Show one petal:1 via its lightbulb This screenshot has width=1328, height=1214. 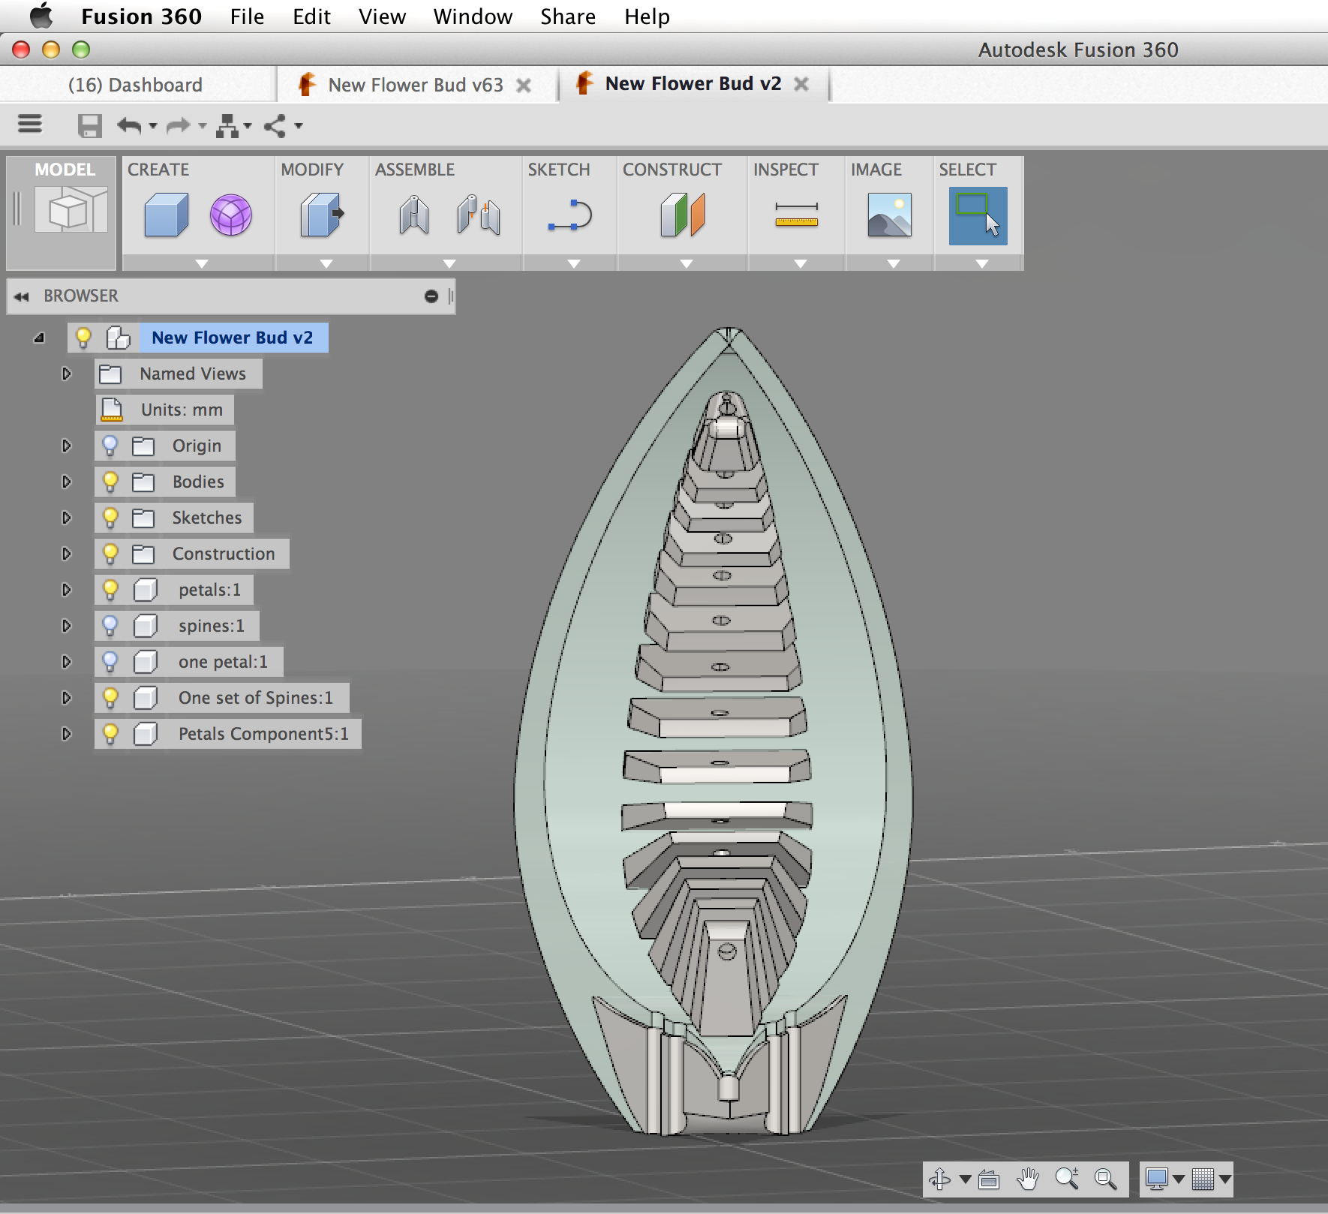tap(110, 661)
